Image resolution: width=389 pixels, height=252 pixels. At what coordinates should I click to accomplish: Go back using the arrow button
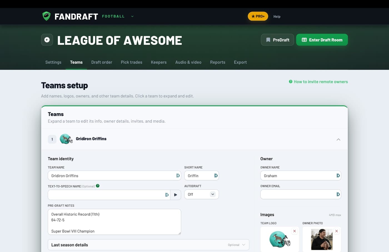click(x=47, y=40)
